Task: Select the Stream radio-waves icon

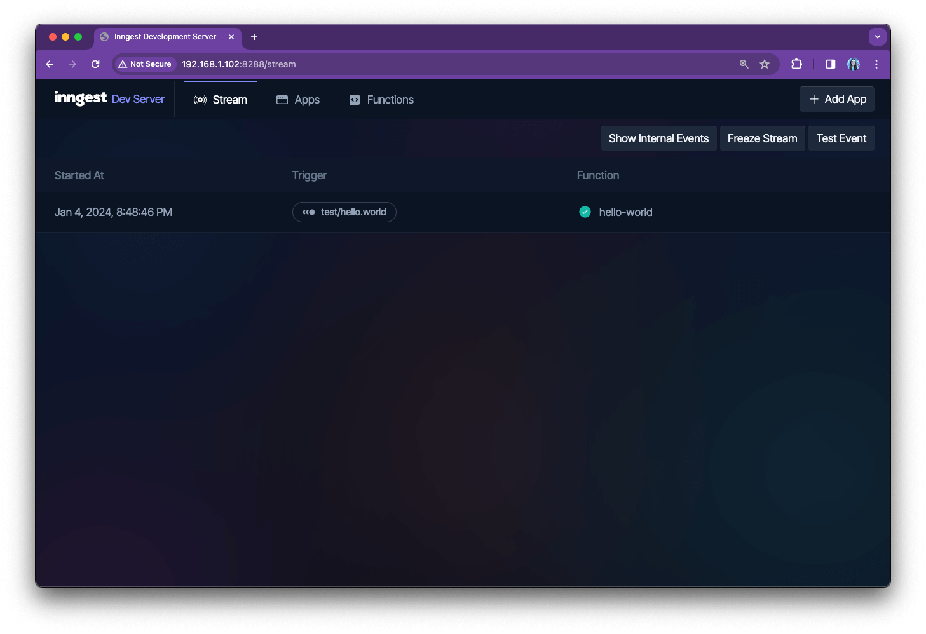Action: click(200, 100)
